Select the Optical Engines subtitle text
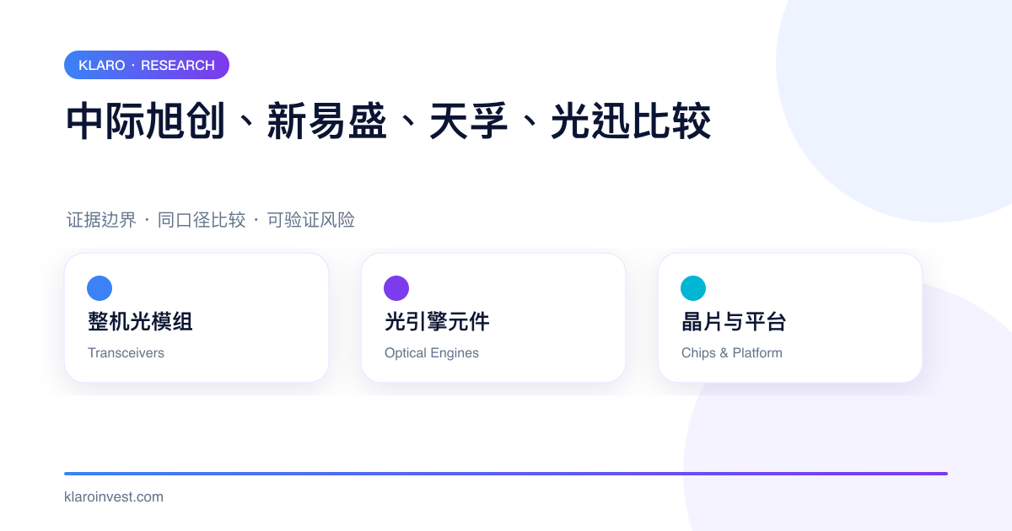Screen dimensions: 1012x531 click(432, 353)
